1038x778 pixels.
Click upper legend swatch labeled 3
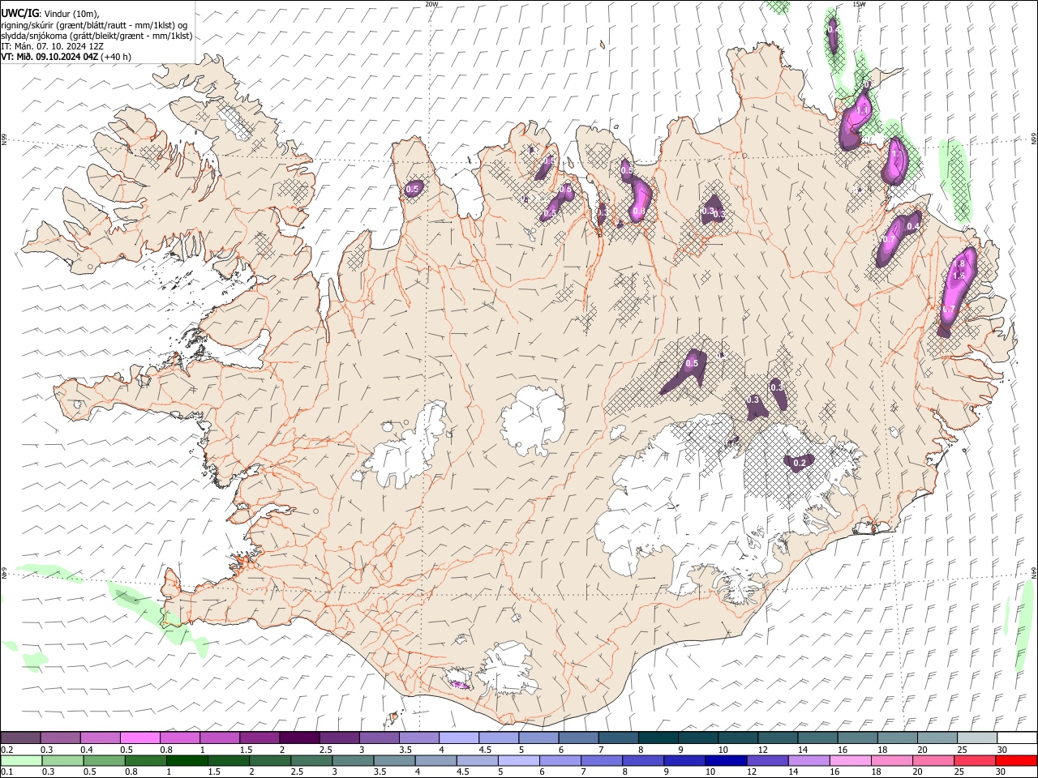point(378,737)
